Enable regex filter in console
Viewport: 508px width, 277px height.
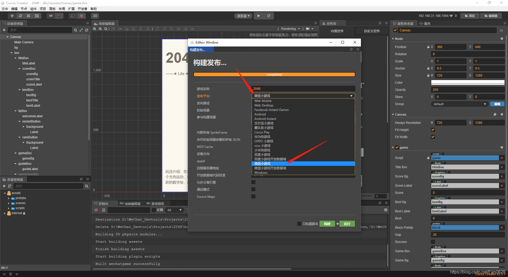click(154, 210)
